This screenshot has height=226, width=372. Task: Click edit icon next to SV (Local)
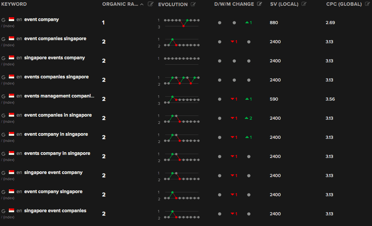pos(304,4)
